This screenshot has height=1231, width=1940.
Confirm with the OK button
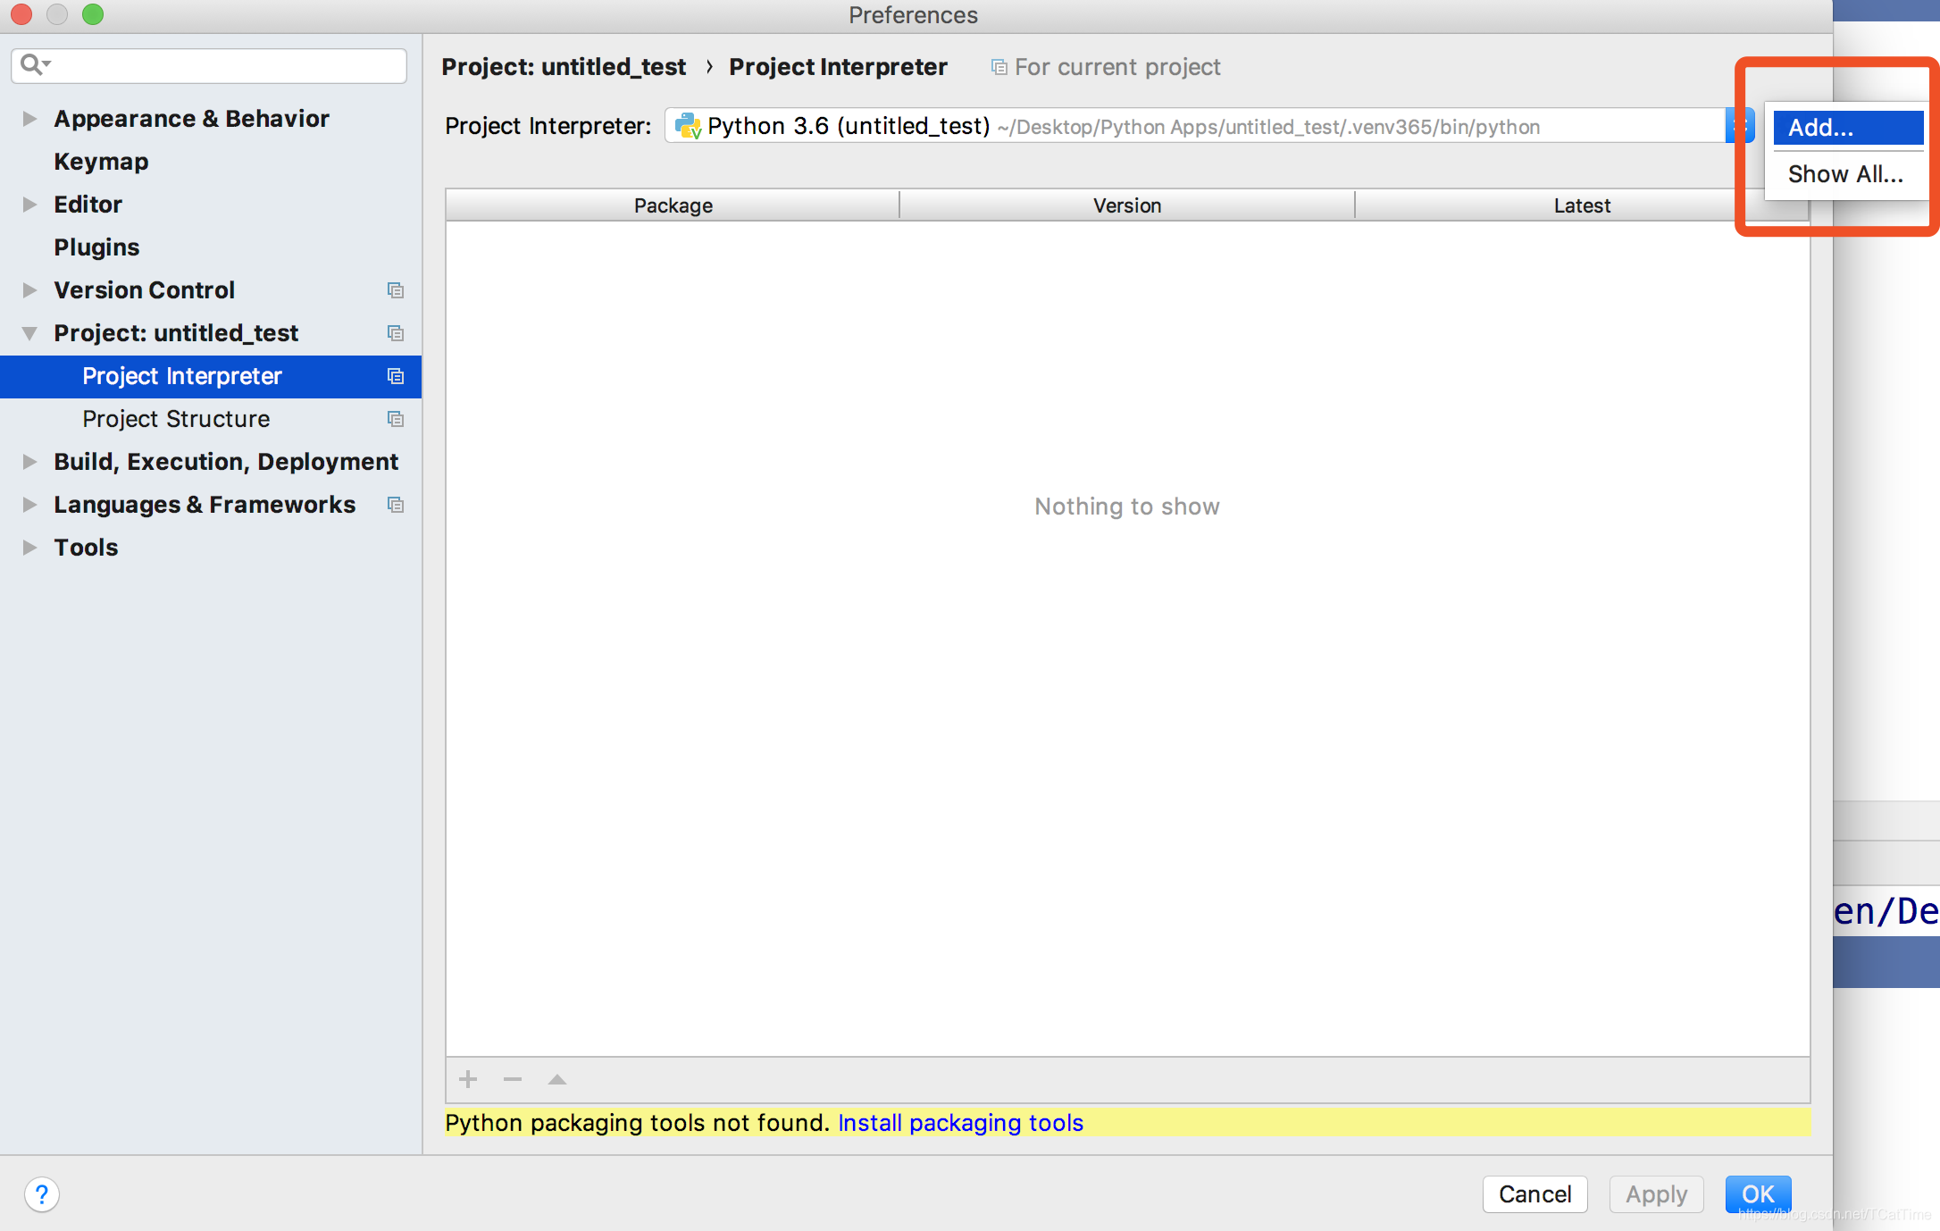(1757, 1194)
